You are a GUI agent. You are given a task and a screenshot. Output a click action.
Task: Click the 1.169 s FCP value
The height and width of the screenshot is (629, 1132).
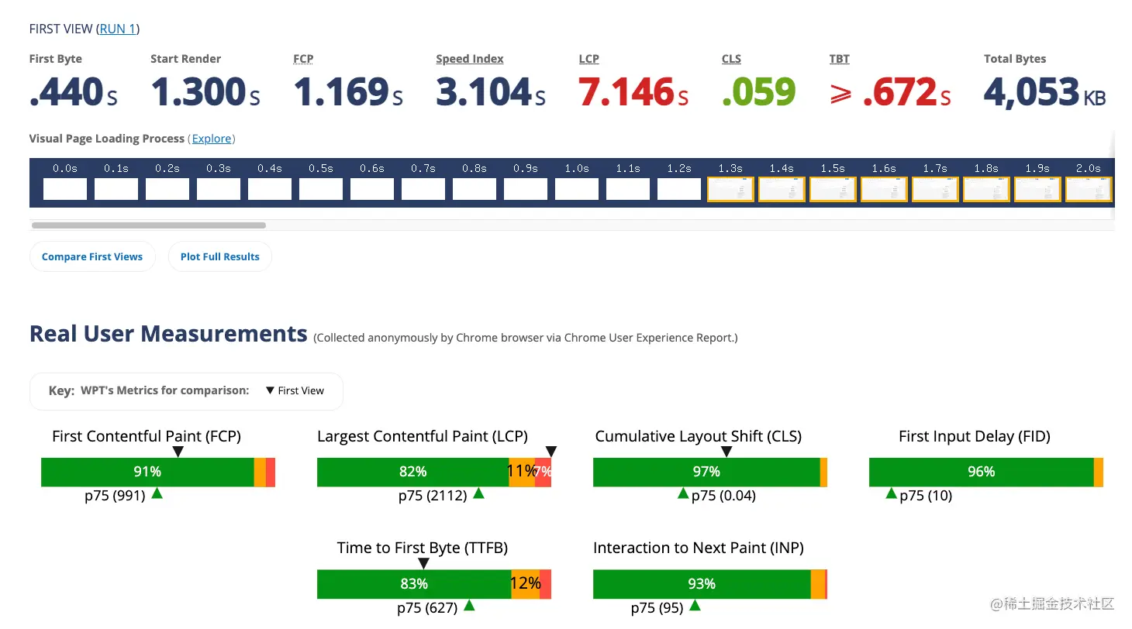point(348,92)
